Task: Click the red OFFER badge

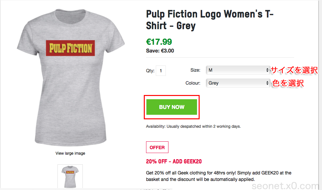Action: coord(157,147)
